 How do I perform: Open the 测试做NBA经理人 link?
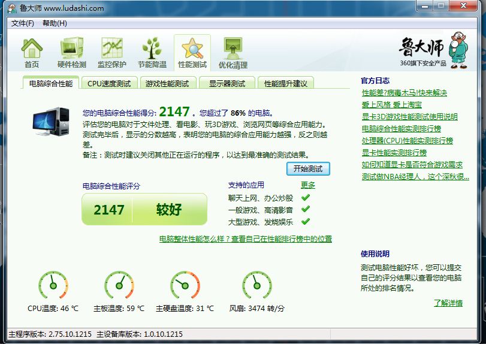pyautogui.click(x=415, y=177)
